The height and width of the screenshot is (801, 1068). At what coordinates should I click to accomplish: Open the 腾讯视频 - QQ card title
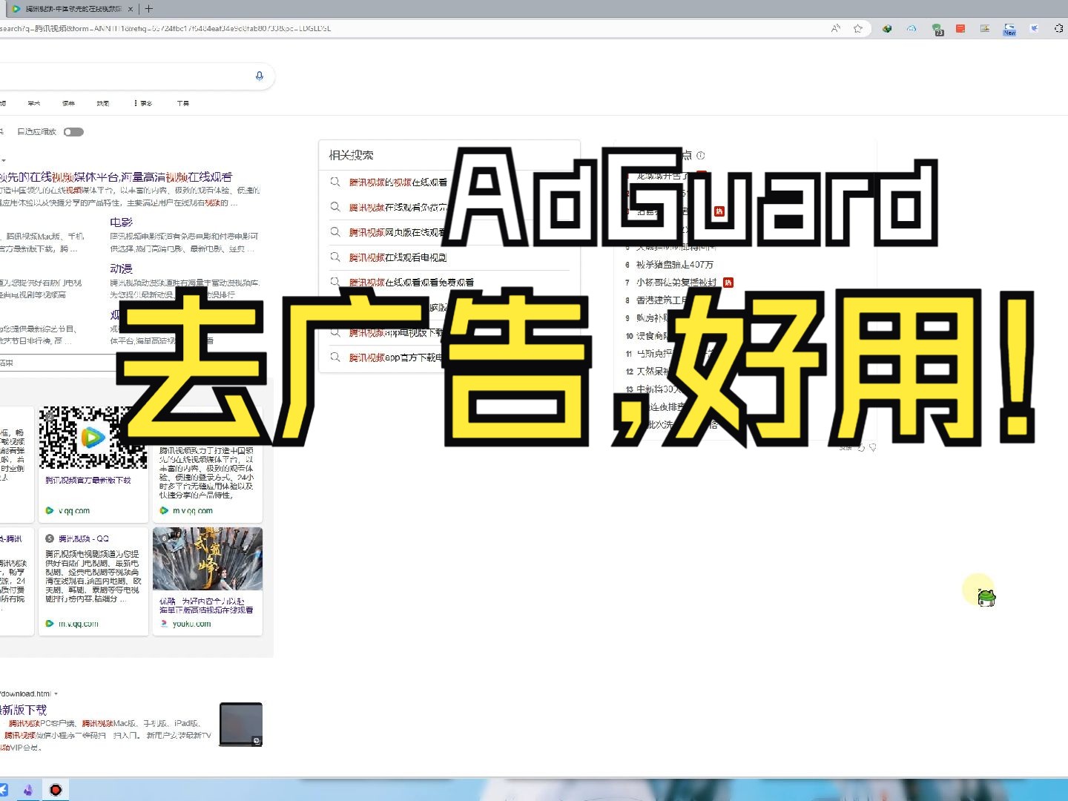83,538
